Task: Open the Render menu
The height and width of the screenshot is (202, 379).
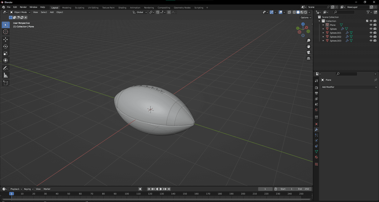Action: pyautogui.click(x=23, y=7)
